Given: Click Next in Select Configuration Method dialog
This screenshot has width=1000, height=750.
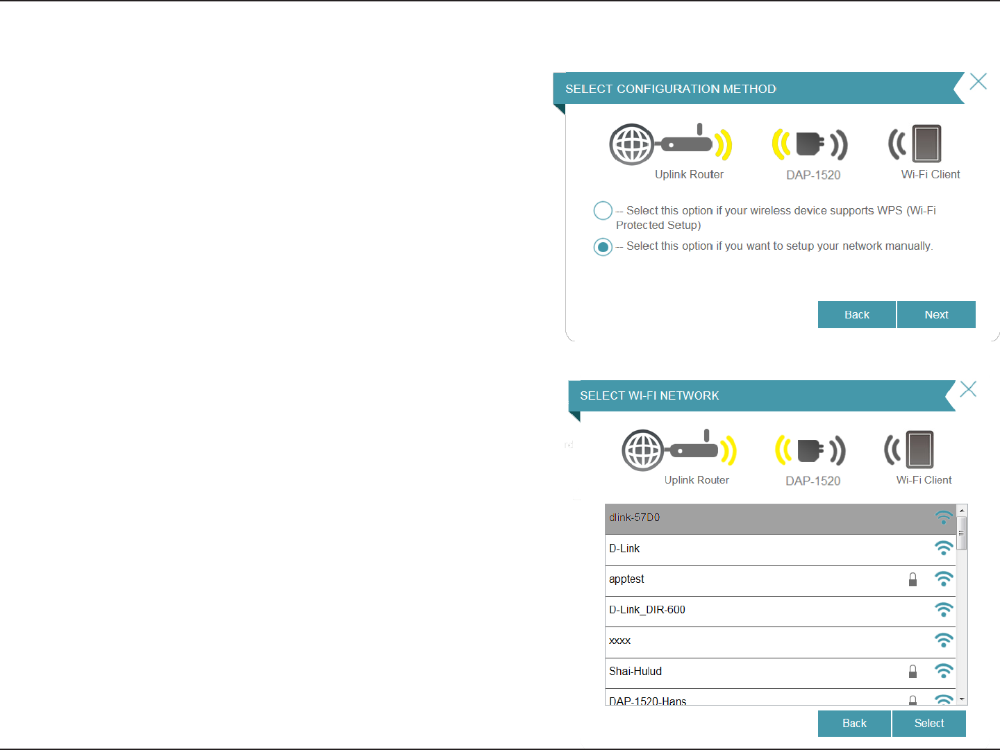Looking at the screenshot, I should click(x=936, y=314).
